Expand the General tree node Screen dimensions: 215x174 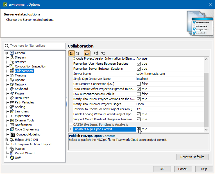click(6, 53)
